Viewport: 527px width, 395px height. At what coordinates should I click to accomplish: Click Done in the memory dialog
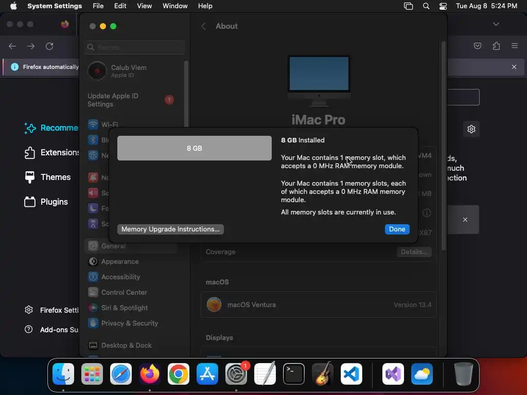(397, 229)
